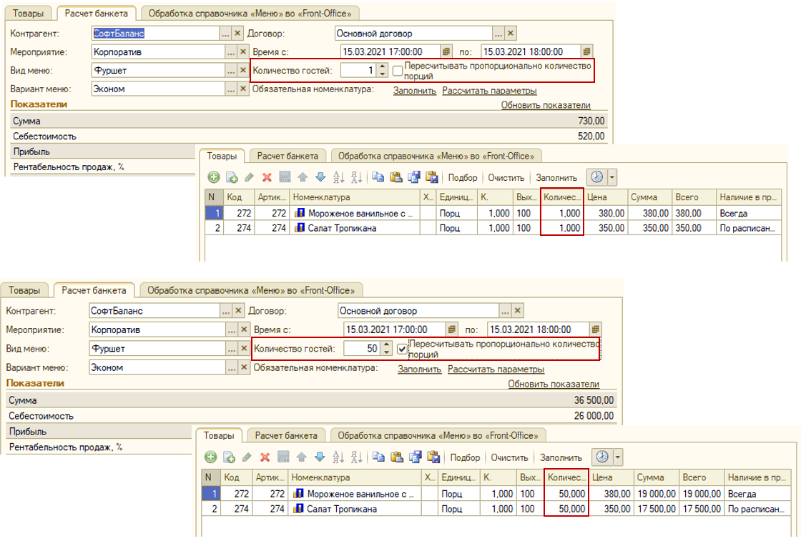Expand clock button dropdown arrow in the 50,000-quantity table toolbar

(618, 457)
